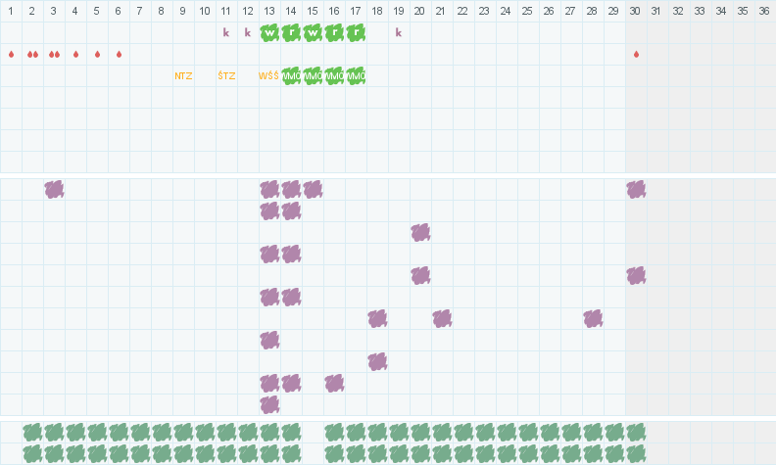Select the purple symptom mark on day 16
Image resolution: width=776 pixels, height=465 pixels.
tap(334, 383)
